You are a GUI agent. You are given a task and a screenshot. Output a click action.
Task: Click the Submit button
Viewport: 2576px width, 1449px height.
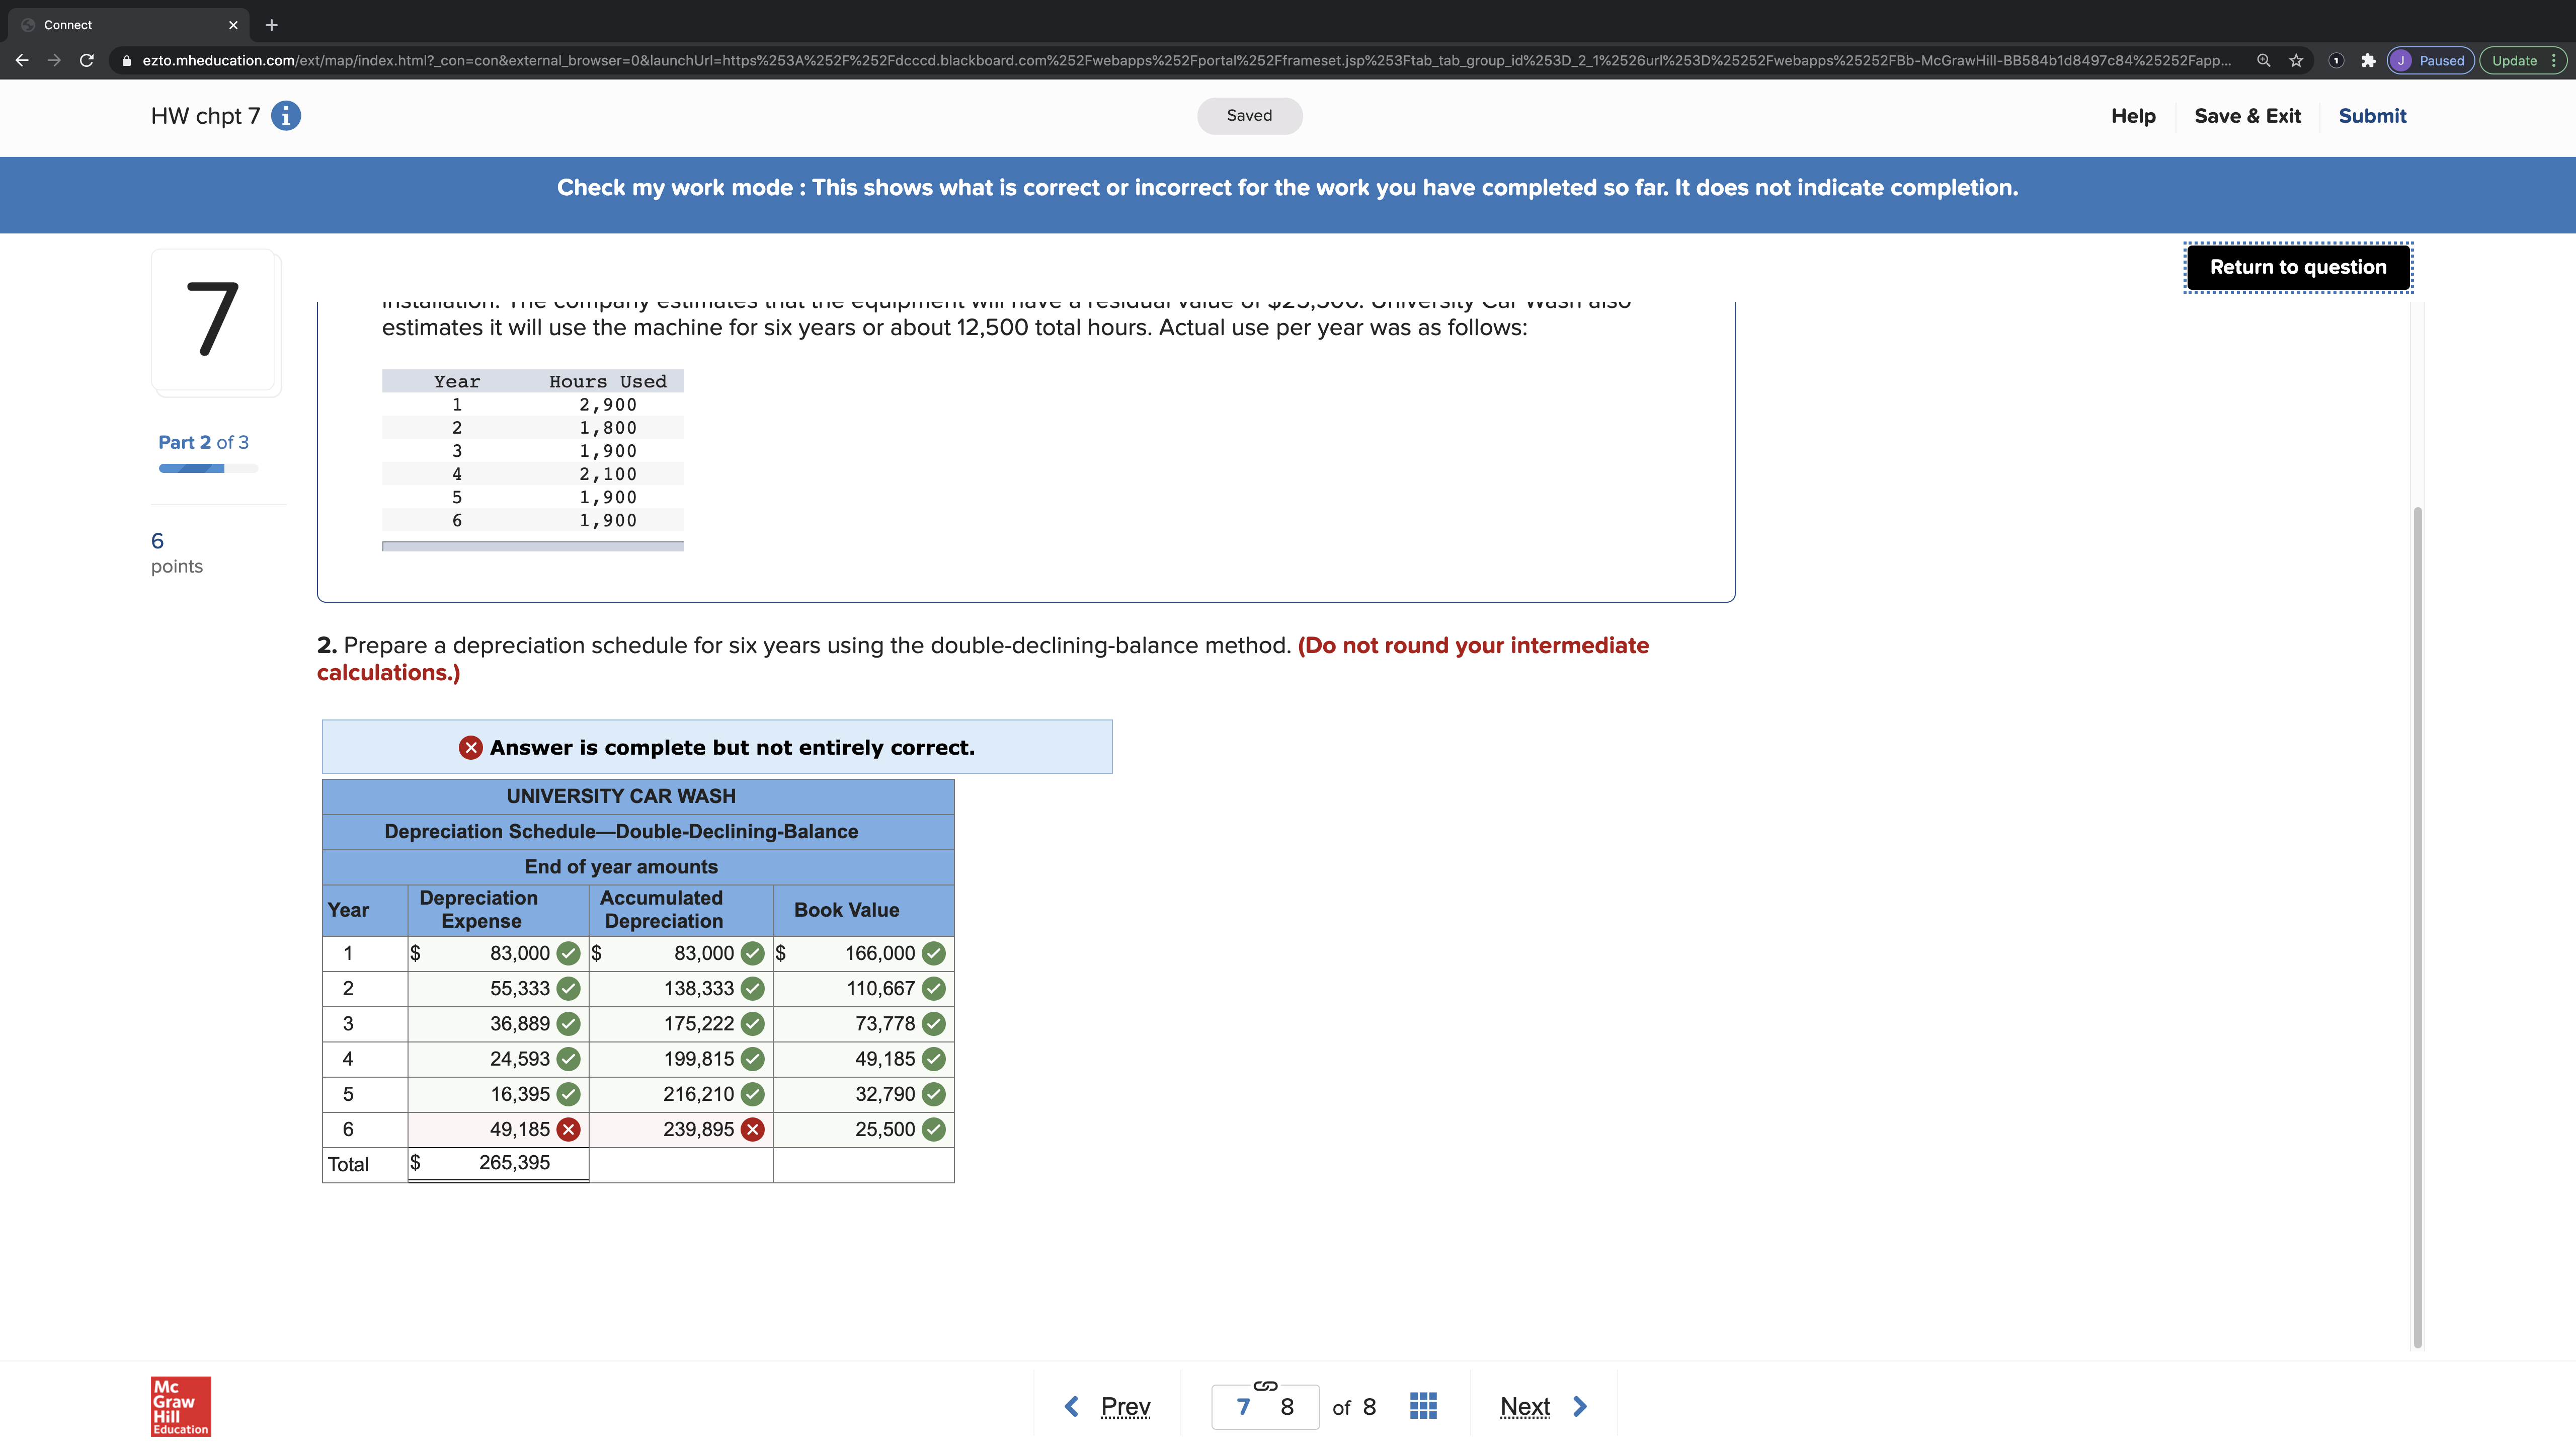pyautogui.click(x=2373, y=116)
